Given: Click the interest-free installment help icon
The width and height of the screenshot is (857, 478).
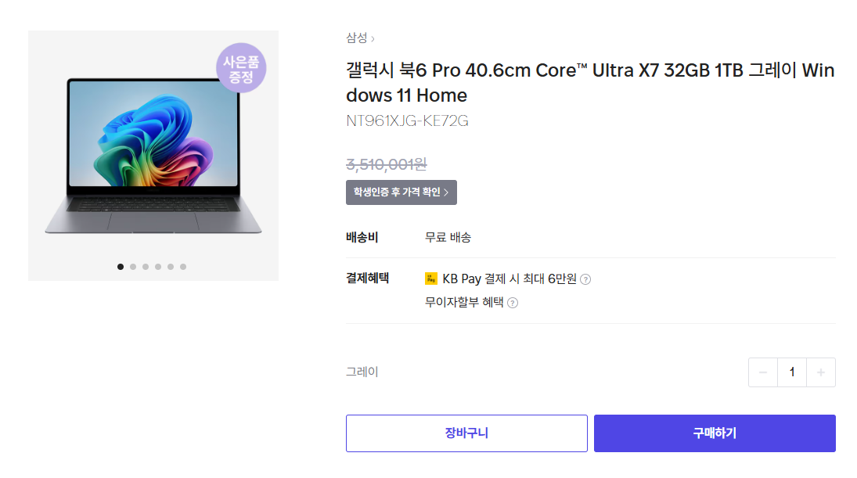Looking at the screenshot, I should [x=513, y=303].
